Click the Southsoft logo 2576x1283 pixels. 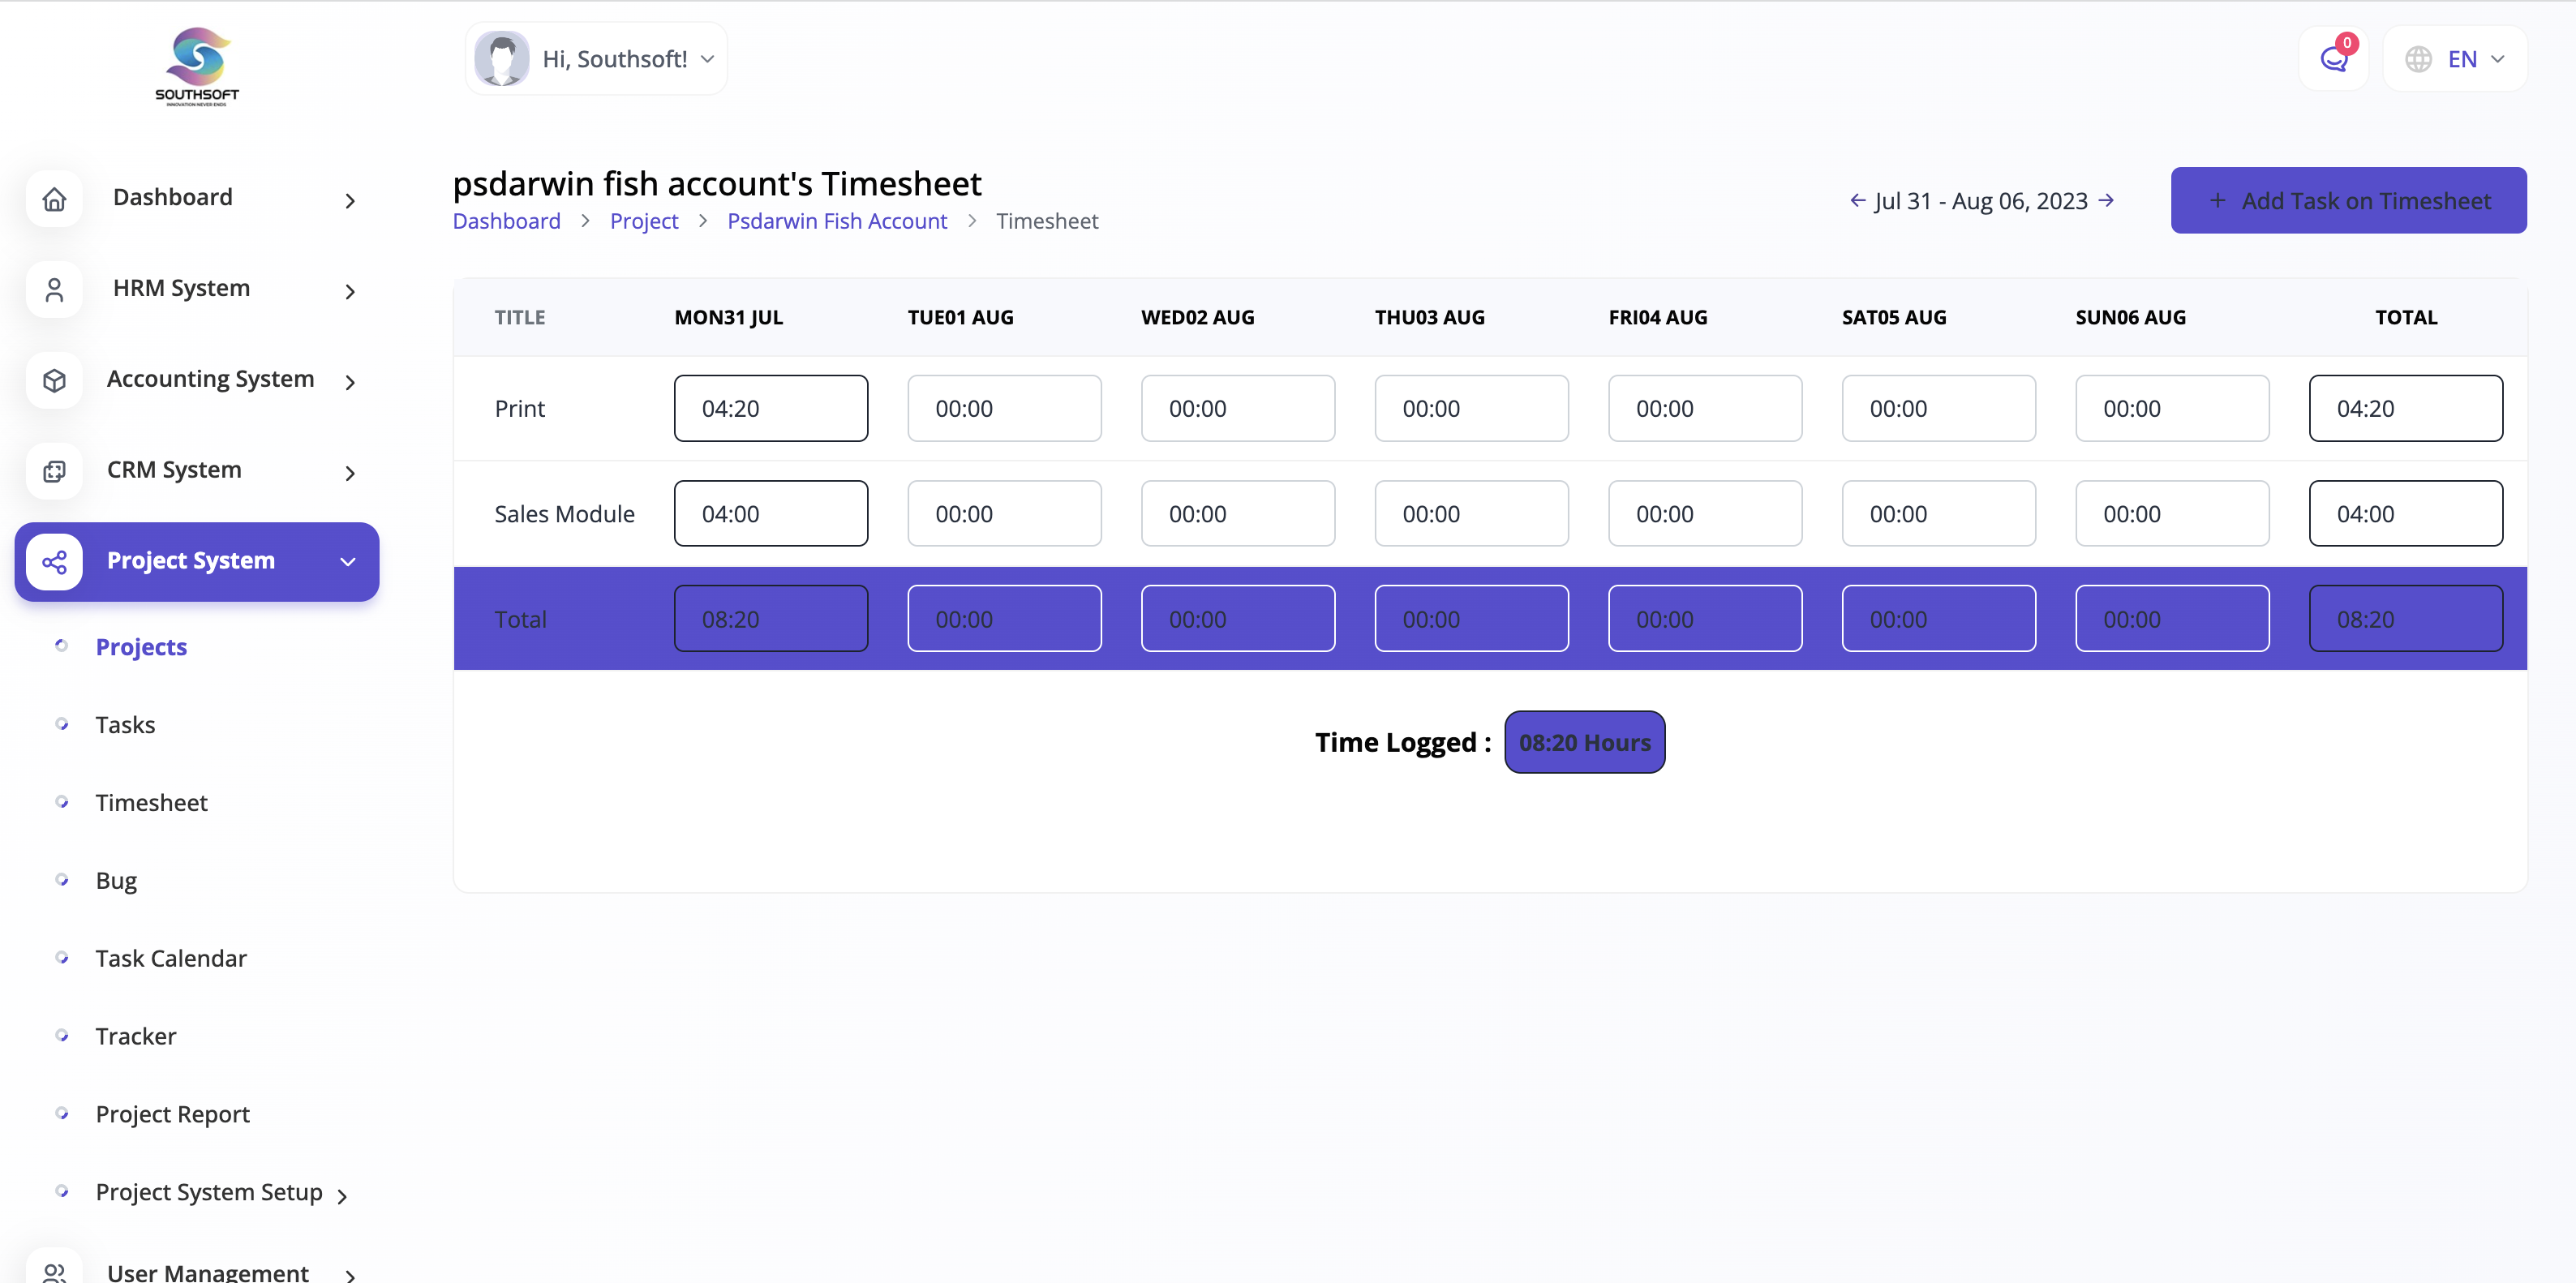click(x=197, y=66)
